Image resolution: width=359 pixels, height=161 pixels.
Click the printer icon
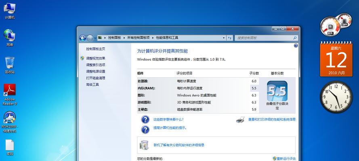point(240,120)
